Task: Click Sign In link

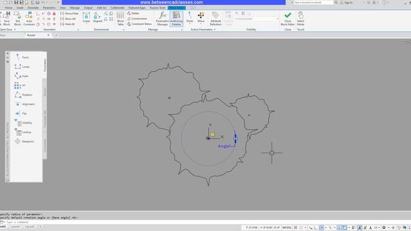Action: (x=346, y=3)
